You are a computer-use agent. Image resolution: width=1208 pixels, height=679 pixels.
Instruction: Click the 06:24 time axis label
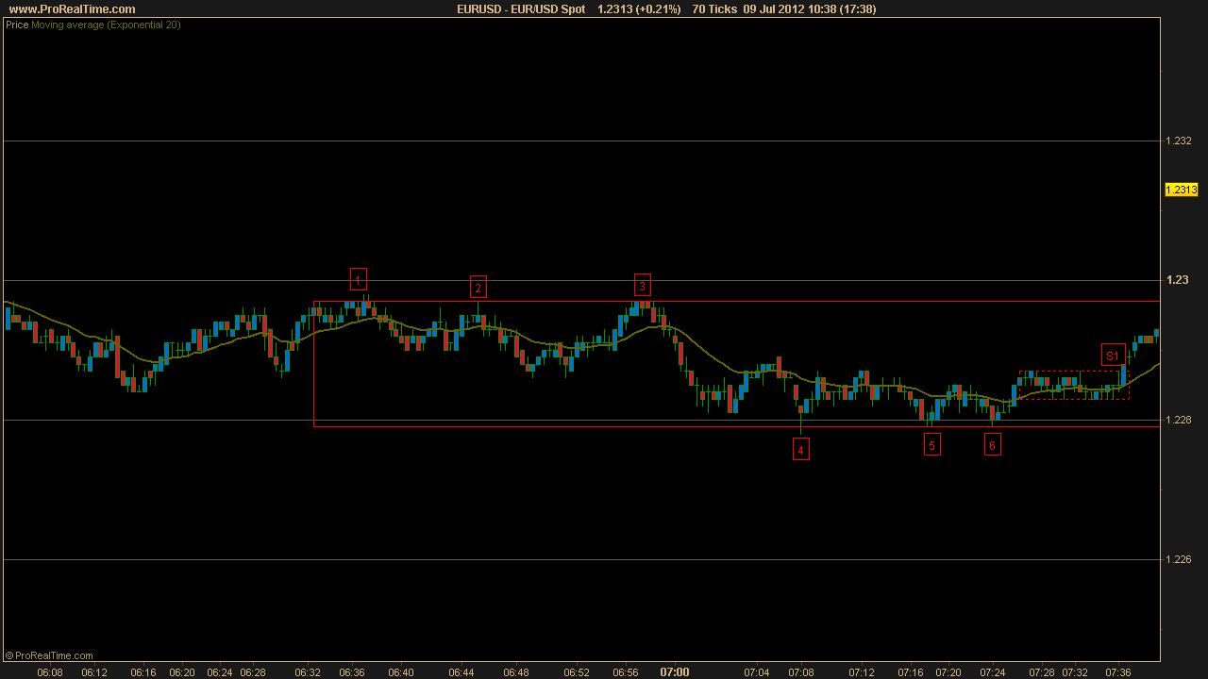(x=220, y=672)
